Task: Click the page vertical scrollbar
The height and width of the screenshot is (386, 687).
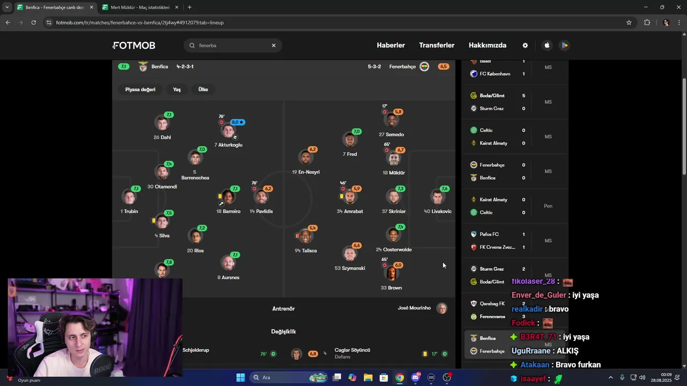Action: (x=684, y=127)
